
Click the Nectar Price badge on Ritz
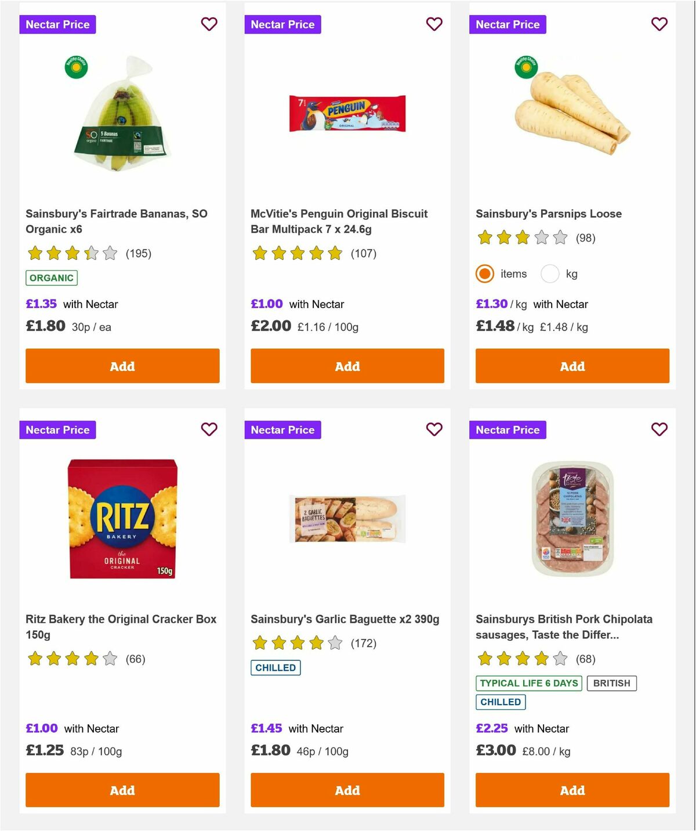tap(57, 430)
